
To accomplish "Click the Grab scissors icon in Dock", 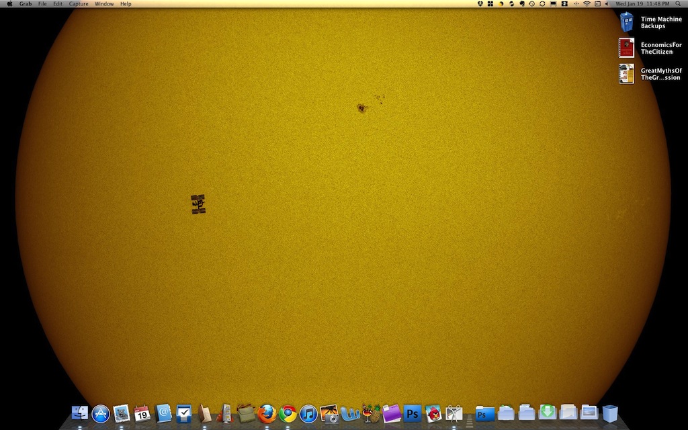I will 454,413.
